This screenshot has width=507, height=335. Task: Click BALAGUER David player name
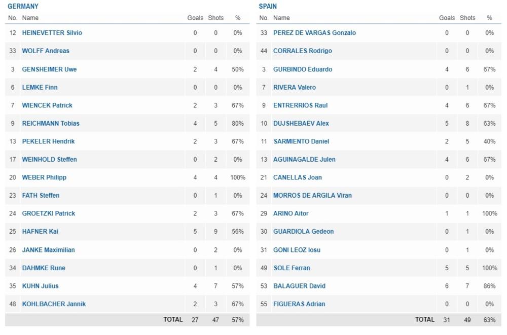(x=299, y=286)
